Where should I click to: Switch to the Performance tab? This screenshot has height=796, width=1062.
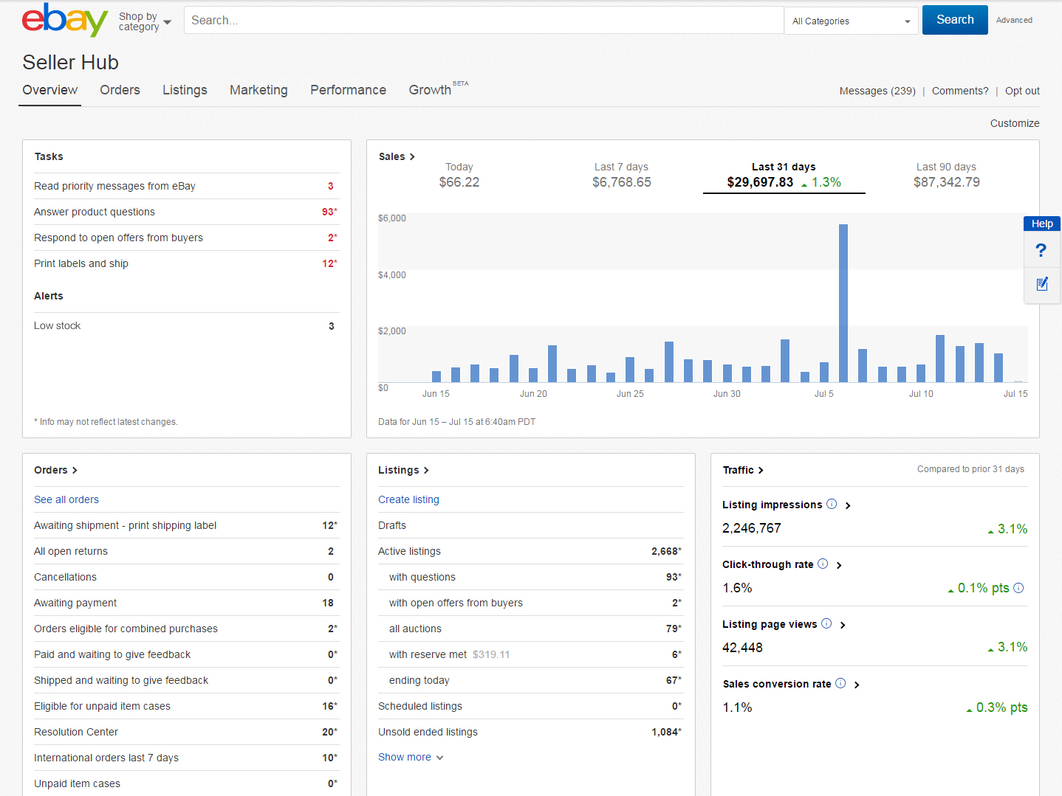pyautogui.click(x=348, y=90)
